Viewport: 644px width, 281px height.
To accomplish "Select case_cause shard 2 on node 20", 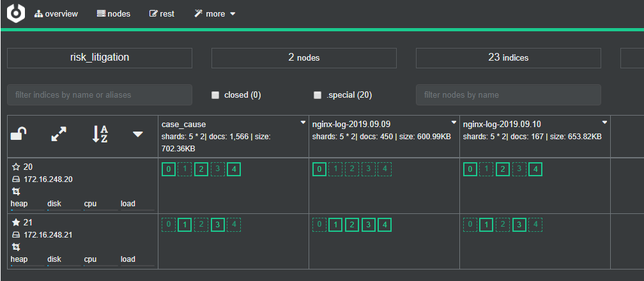I will pyautogui.click(x=201, y=169).
